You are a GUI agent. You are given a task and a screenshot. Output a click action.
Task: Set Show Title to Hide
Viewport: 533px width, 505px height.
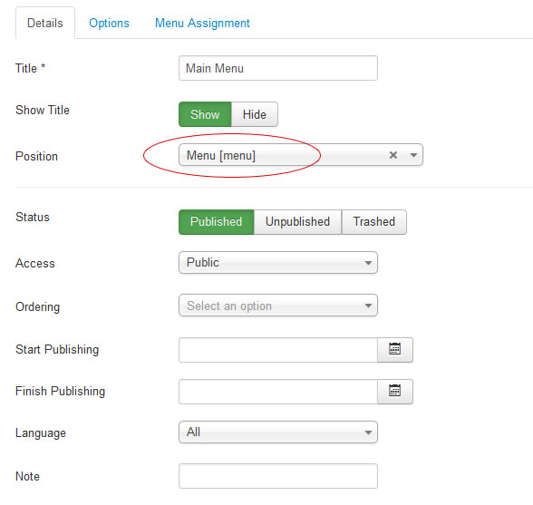(255, 114)
